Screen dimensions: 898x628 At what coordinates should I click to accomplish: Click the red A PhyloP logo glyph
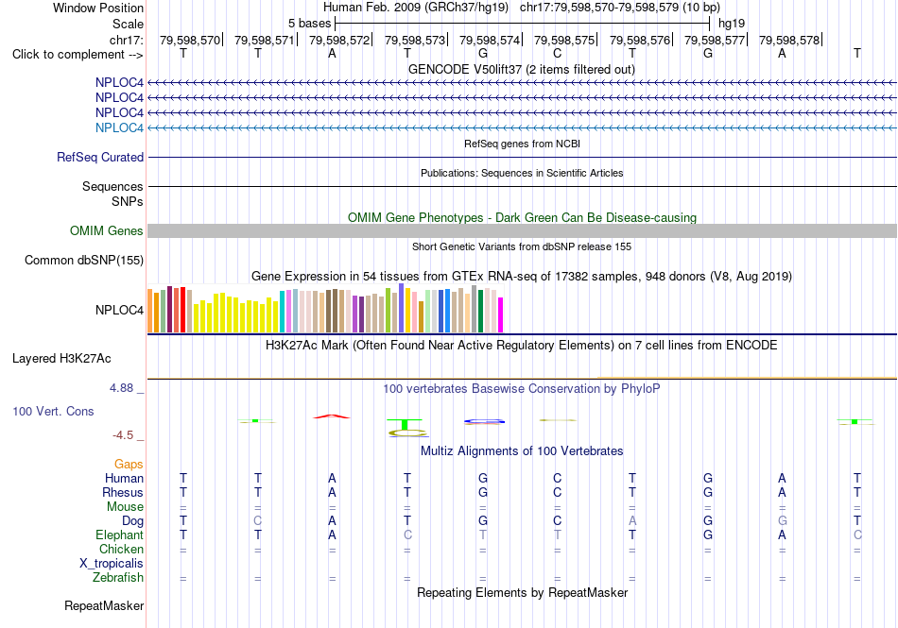[332, 416]
